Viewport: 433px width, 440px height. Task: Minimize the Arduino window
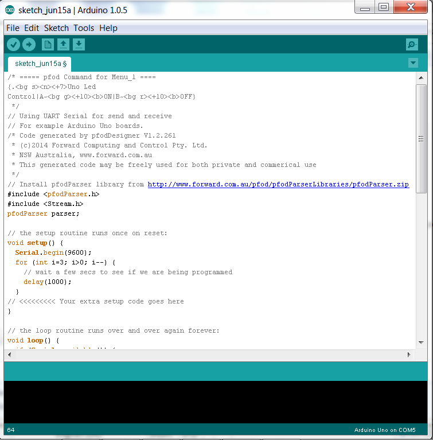pyautogui.click(x=365, y=7)
